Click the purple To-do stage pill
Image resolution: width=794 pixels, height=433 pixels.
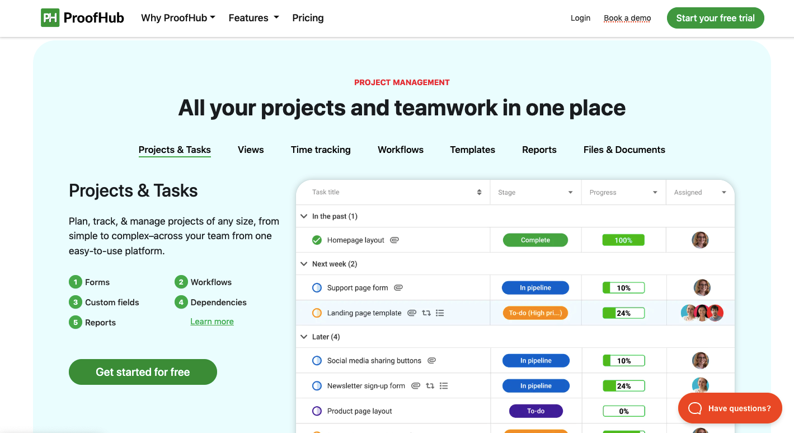coord(535,411)
